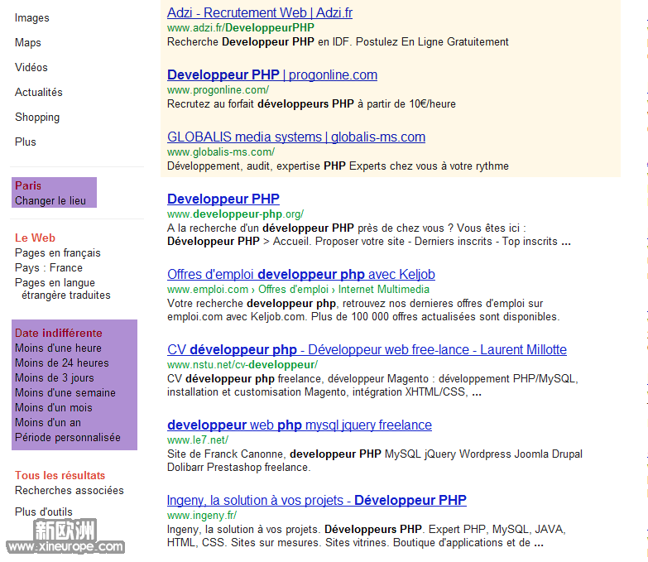Click the www.ingeny.fr/ URL text

pos(202,516)
